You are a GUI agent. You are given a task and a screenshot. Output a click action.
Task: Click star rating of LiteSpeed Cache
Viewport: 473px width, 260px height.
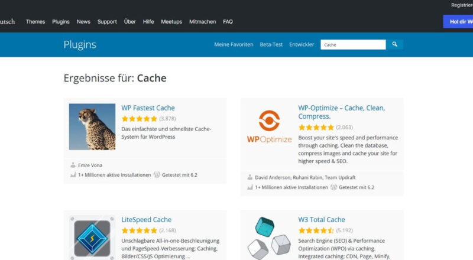140,230
